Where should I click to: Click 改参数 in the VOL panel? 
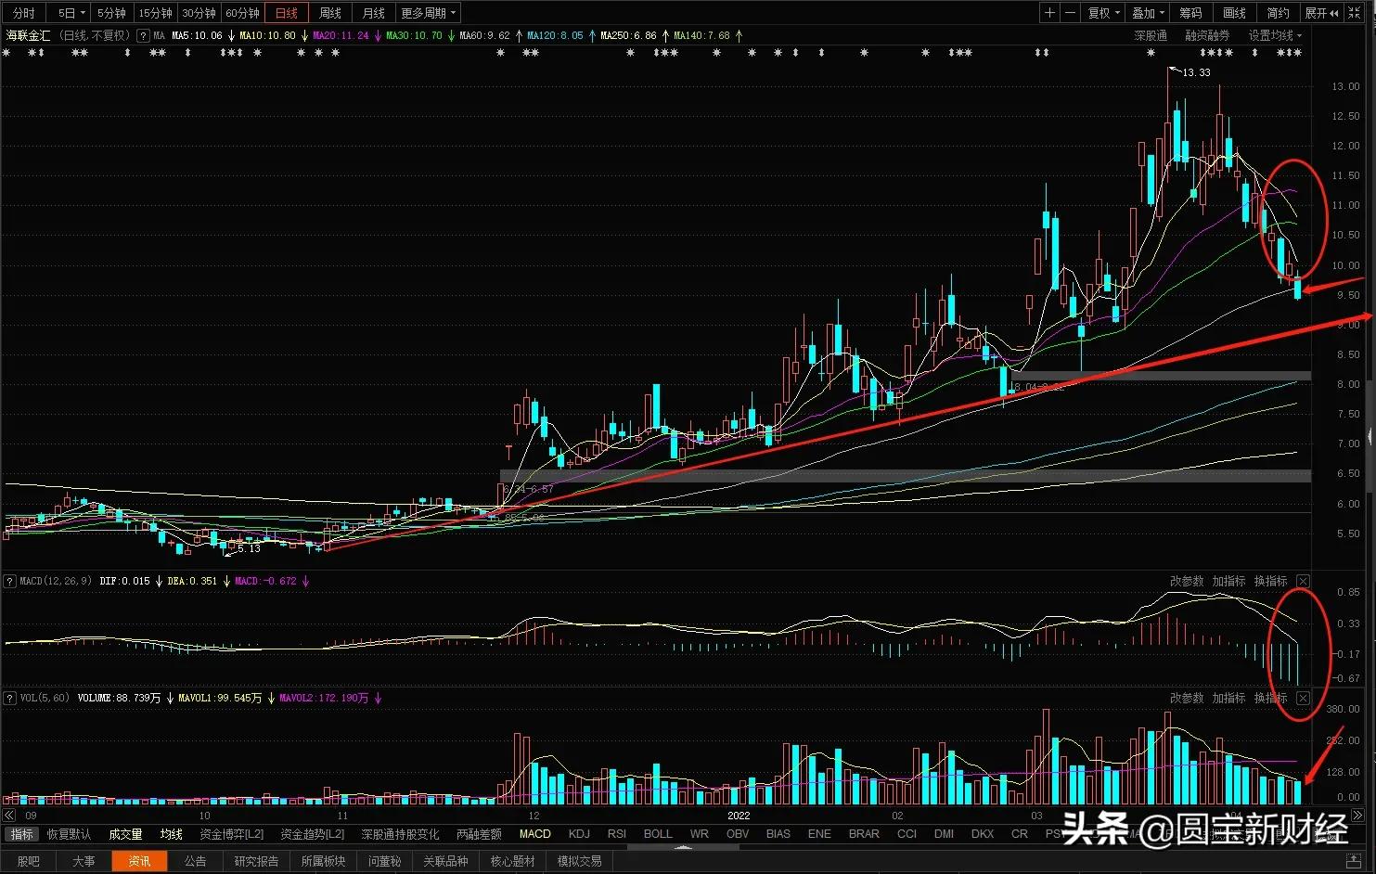[1187, 698]
